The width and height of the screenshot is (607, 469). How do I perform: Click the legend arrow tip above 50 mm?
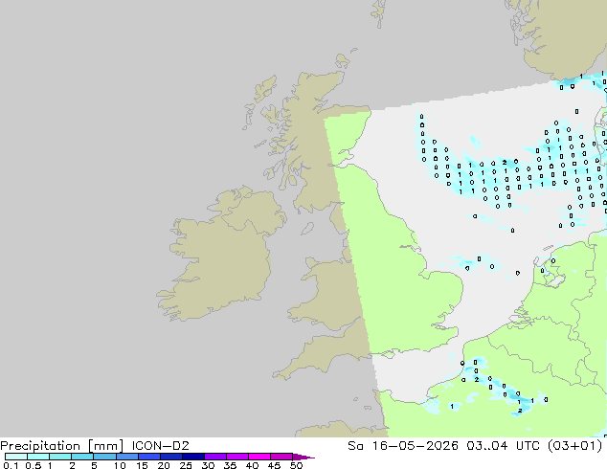tap(303, 457)
